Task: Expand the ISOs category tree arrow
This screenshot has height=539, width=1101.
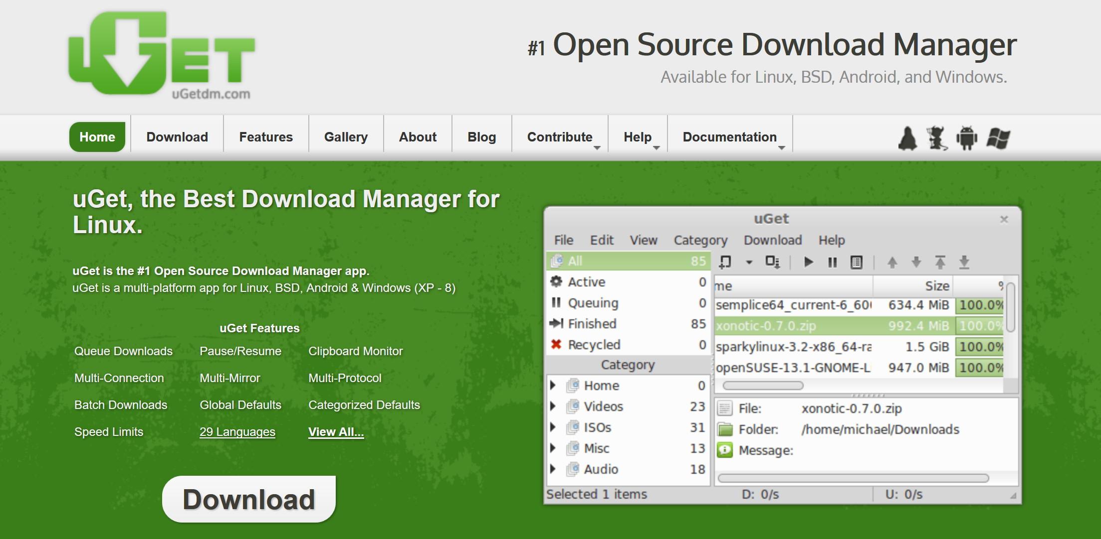Action: coord(553,427)
